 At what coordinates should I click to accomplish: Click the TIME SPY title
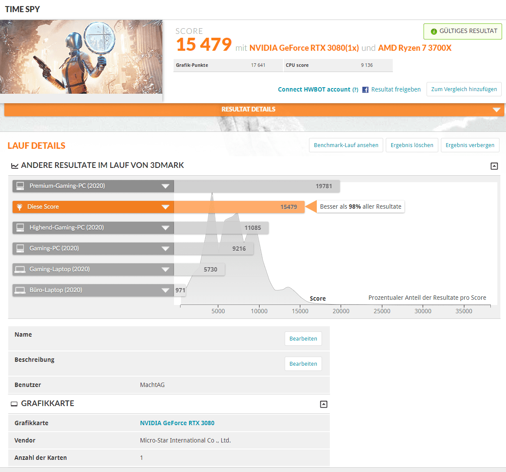[x=22, y=10]
